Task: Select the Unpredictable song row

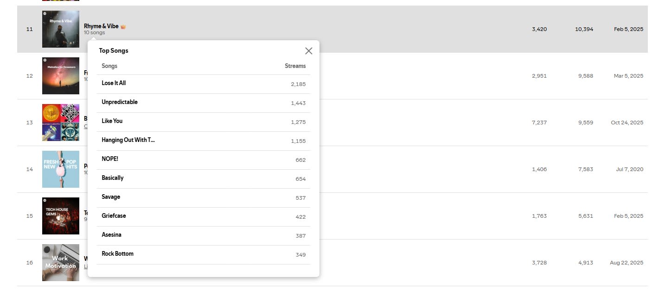Action: pyautogui.click(x=120, y=102)
